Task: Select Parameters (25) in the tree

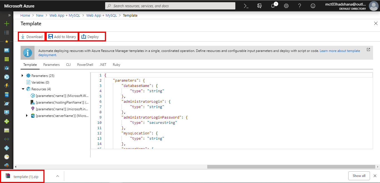Action: (x=43, y=76)
